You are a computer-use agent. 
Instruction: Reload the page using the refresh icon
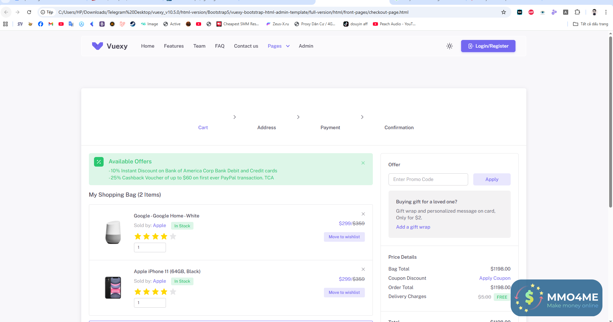(x=29, y=12)
